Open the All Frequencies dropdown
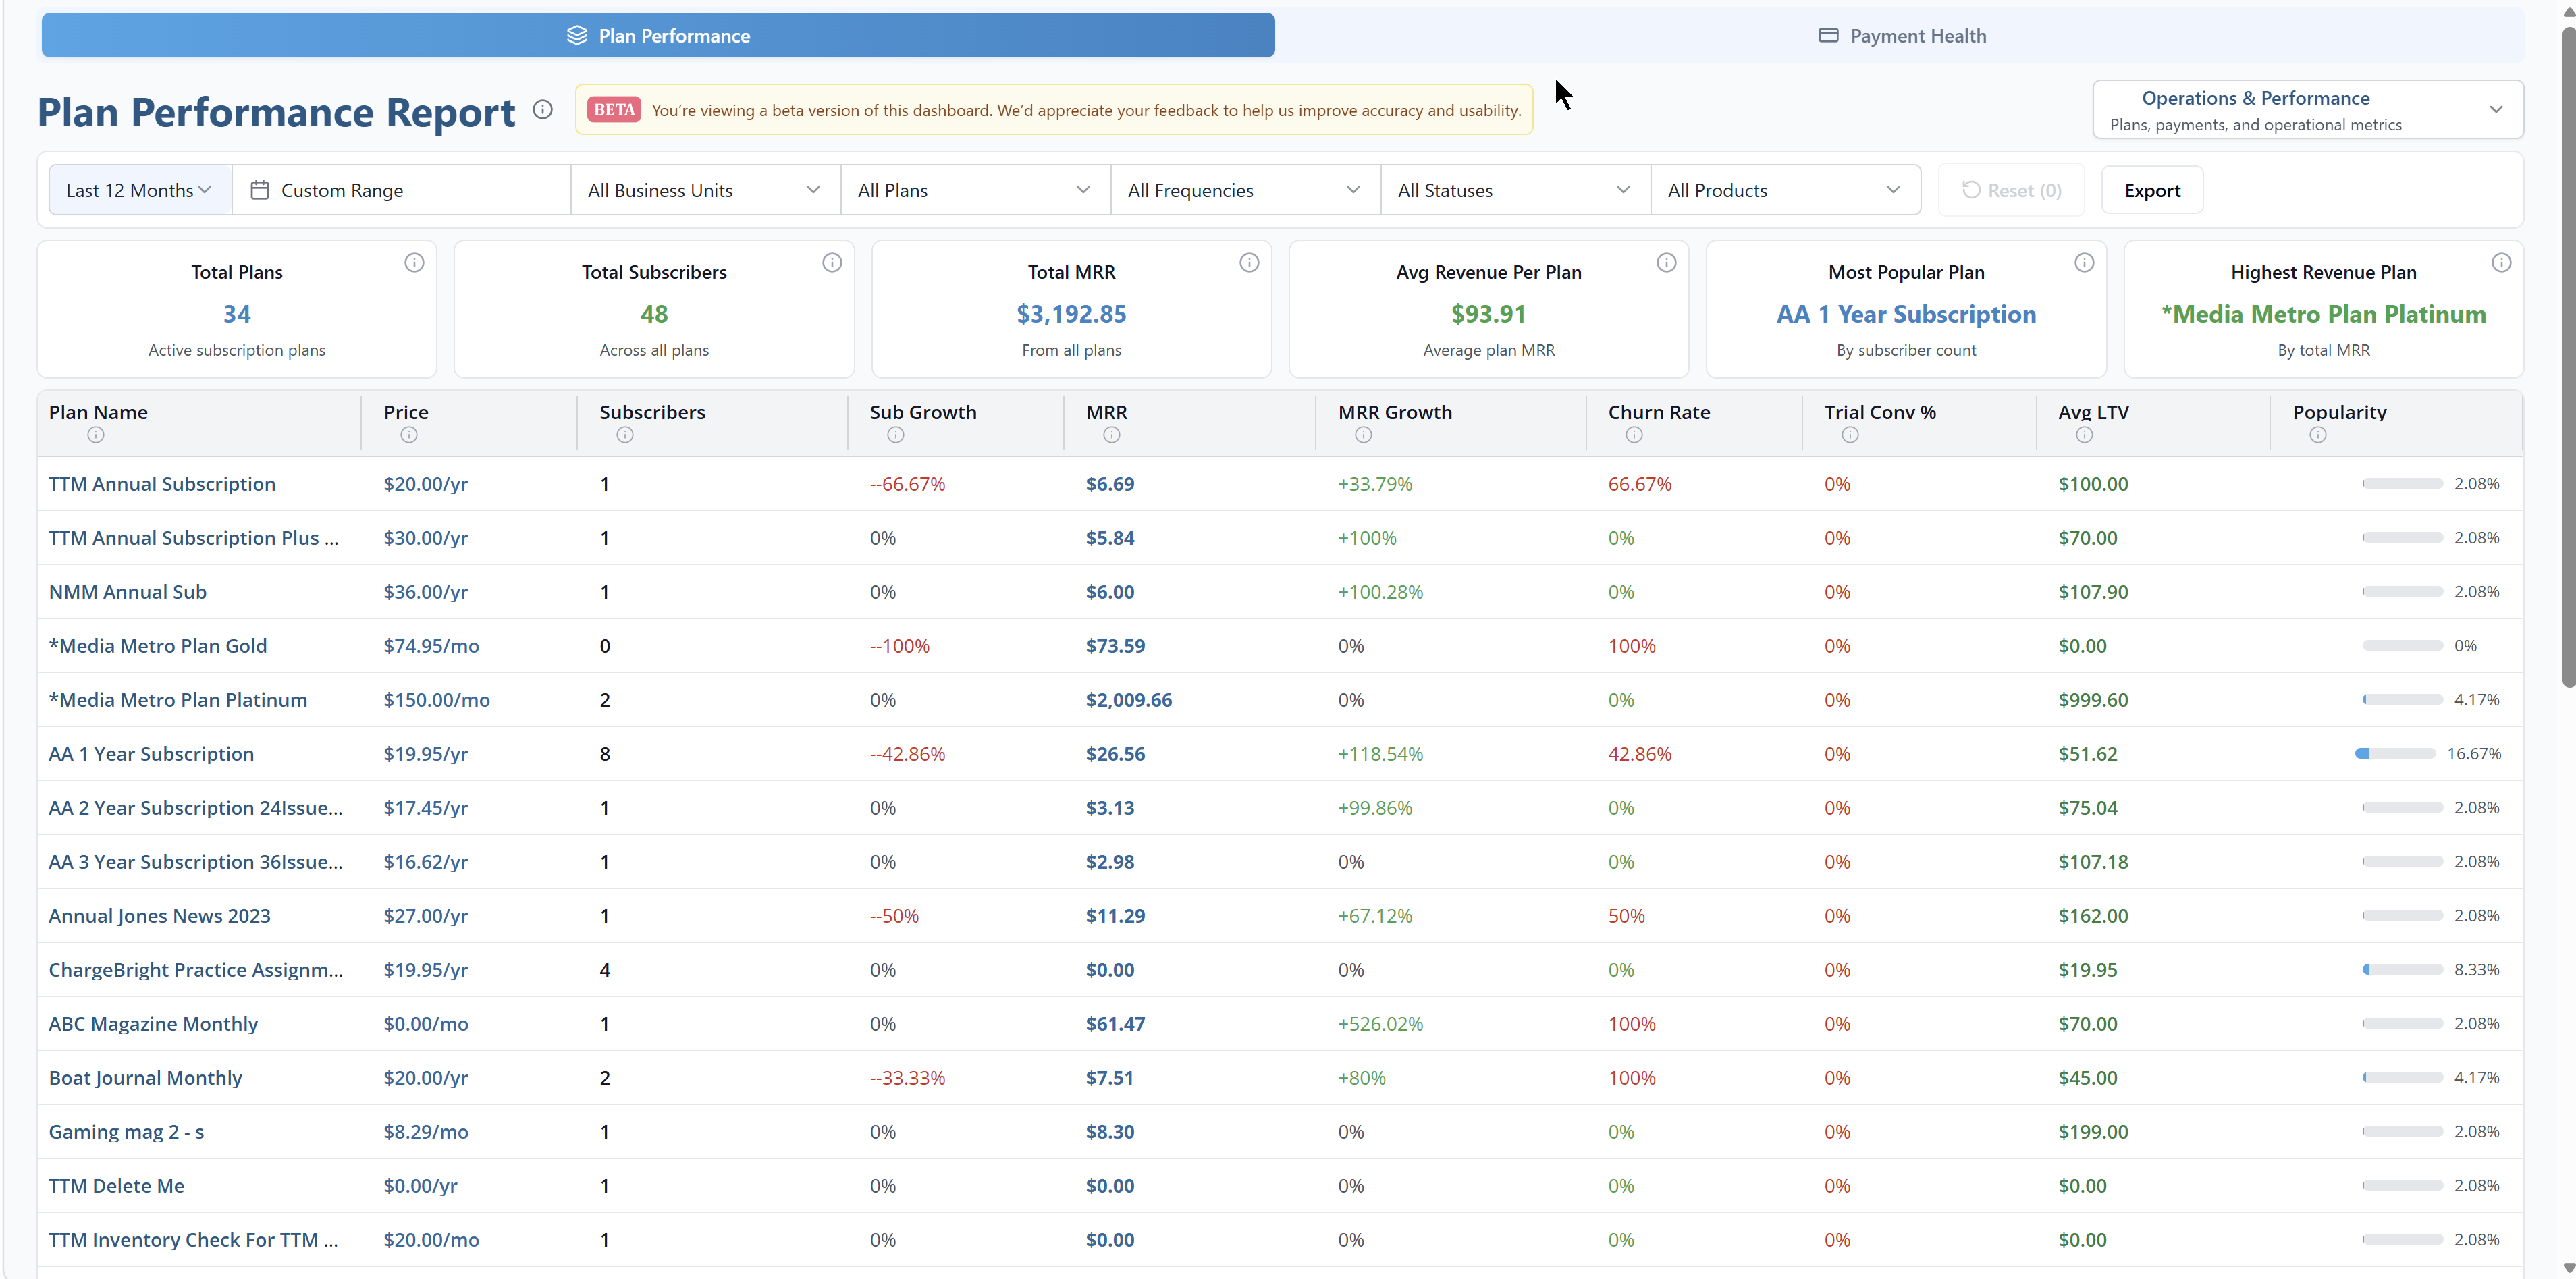Viewport: 2576px width, 1279px height. click(1245, 190)
